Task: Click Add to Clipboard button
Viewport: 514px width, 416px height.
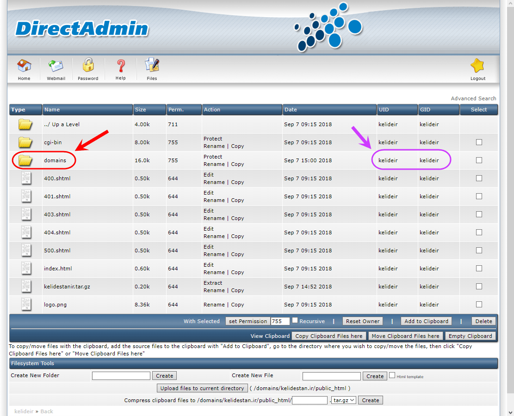Action: (x=426, y=321)
